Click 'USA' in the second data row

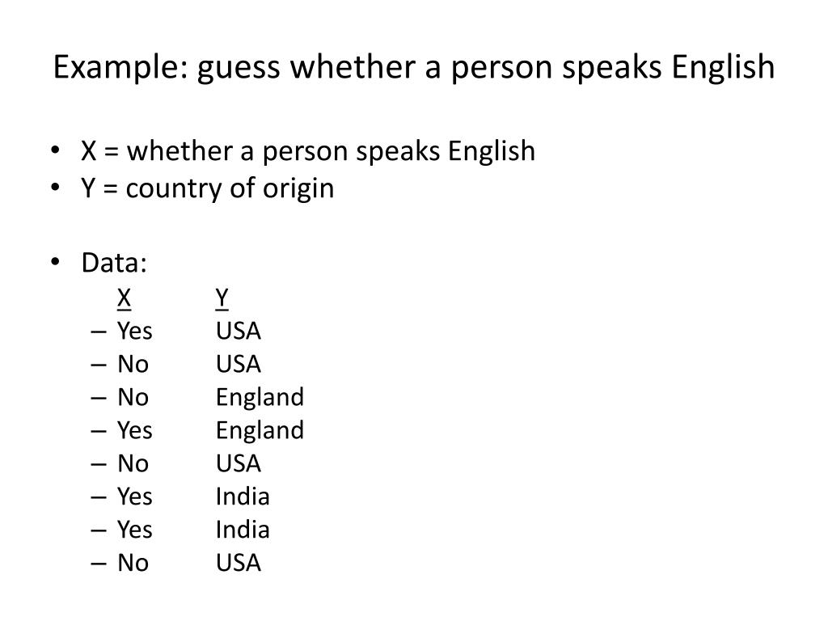(239, 365)
